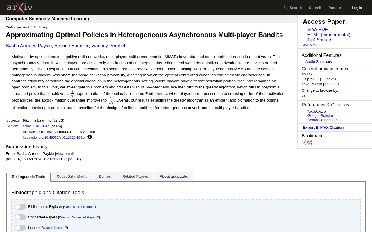
Task: Click Donate in the header
Action: click(335, 8)
